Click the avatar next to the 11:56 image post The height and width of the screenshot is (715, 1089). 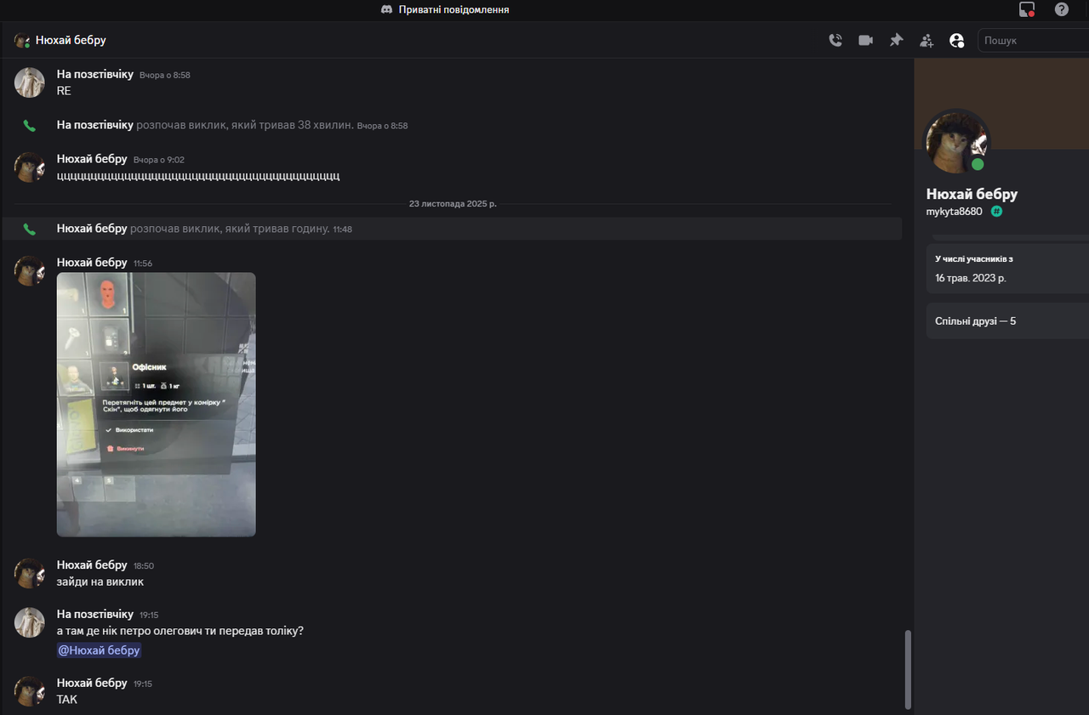pyautogui.click(x=30, y=271)
